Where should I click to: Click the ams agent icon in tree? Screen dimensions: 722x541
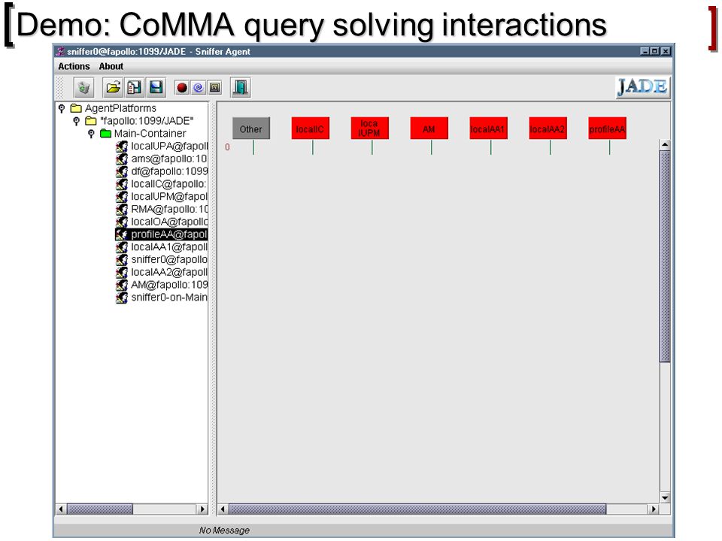click(122, 159)
